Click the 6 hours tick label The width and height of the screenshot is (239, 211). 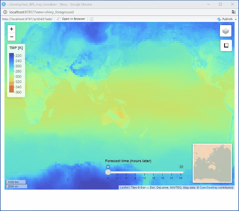pos(126,178)
